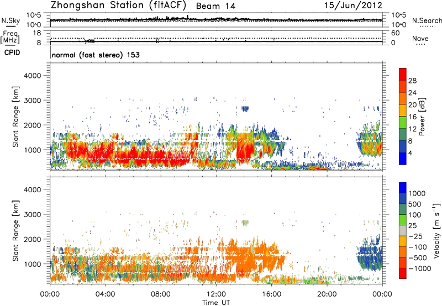Click the Velocity [m s-1] colorbar title
The width and height of the screenshot is (442, 306).
tap(436, 231)
